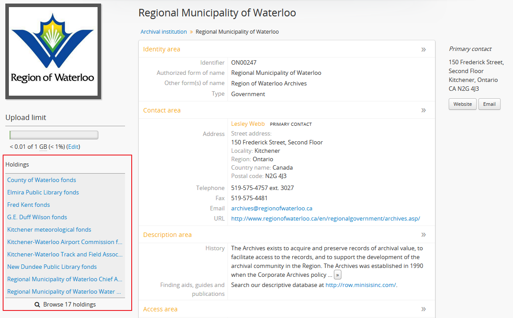Click fax number 519-575-4481
Screen dimensions: 513x318
pos(249,198)
